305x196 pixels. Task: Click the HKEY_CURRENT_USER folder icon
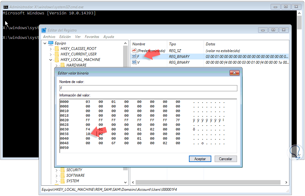tap(57, 54)
